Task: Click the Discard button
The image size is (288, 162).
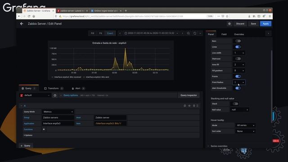Action: (240, 24)
